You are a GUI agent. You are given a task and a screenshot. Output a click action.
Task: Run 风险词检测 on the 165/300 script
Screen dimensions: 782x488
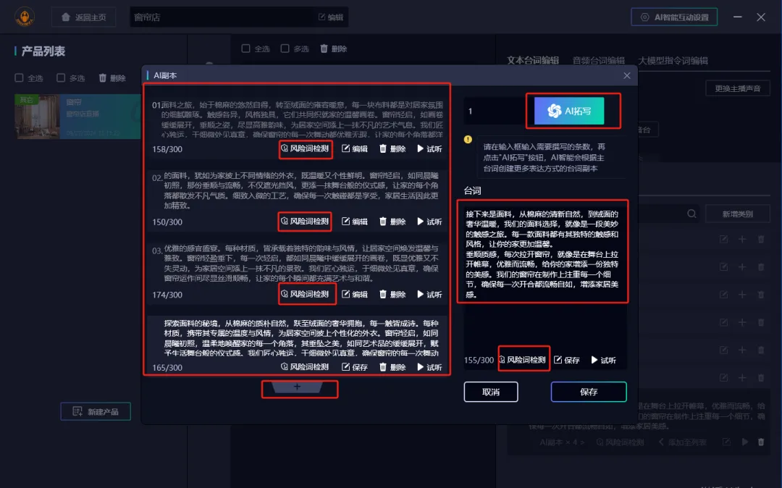click(x=305, y=367)
